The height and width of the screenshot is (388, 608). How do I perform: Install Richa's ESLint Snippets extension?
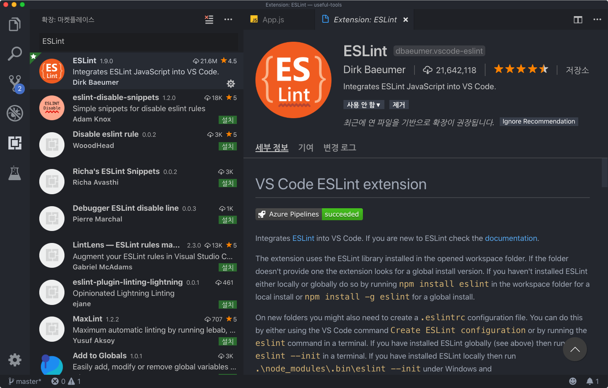pyautogui.click(x=228, y=183)
